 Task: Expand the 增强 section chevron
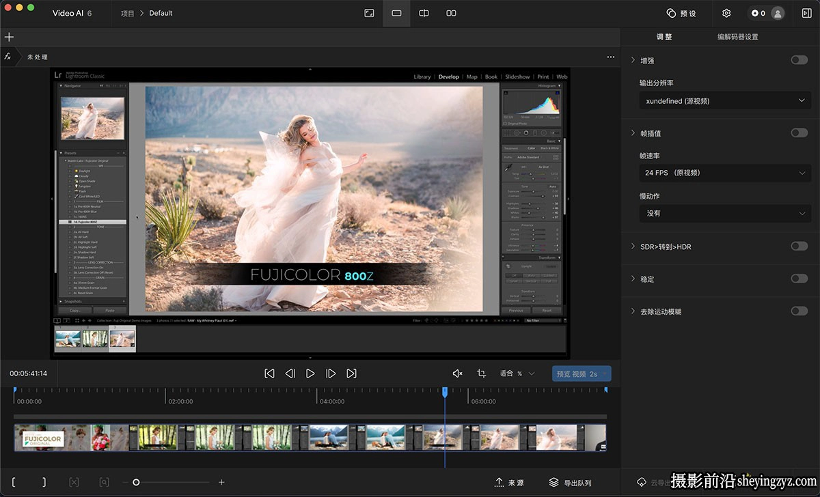click(633, 60)
